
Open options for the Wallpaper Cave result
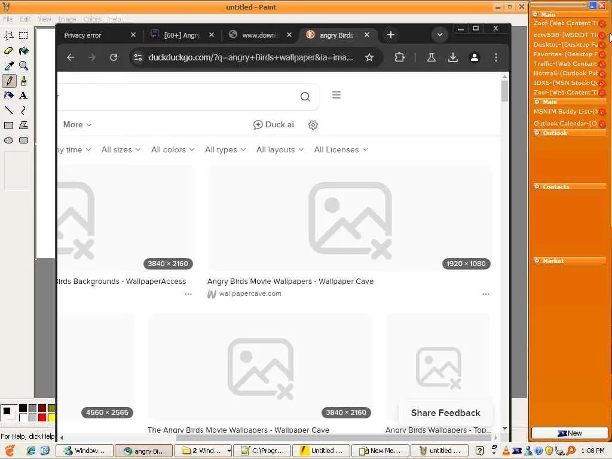pos(486,294)
